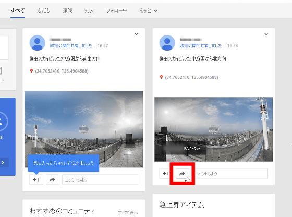Switch to the フォロー中 tab
292x217 pixels.
pos(117,10)
